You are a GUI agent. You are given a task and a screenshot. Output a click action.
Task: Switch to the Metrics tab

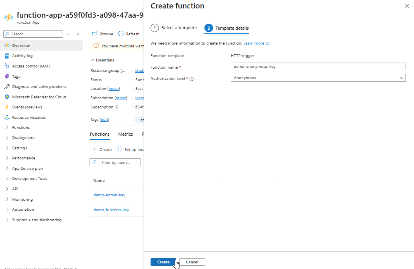125,134
